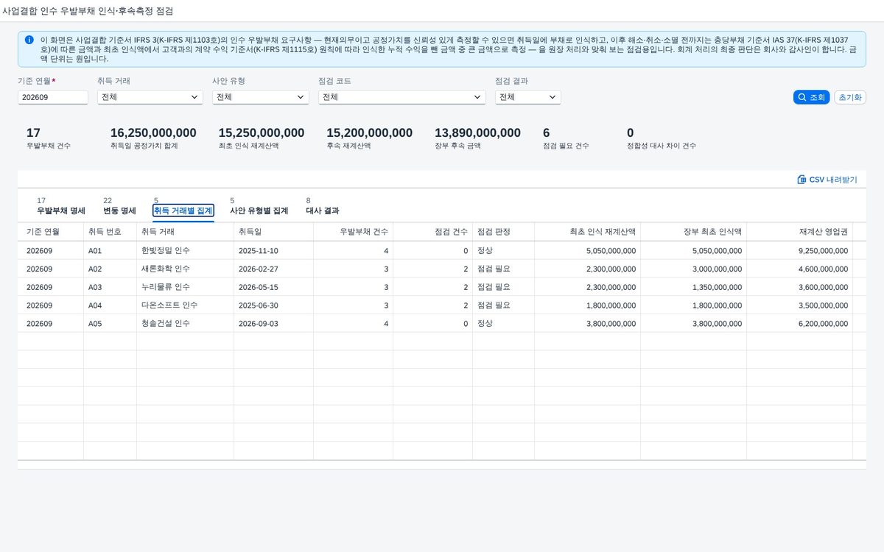This screenshot has width=884, height=552.
Task: Click acquisition number A01 cell
Action: coord(110,250)
